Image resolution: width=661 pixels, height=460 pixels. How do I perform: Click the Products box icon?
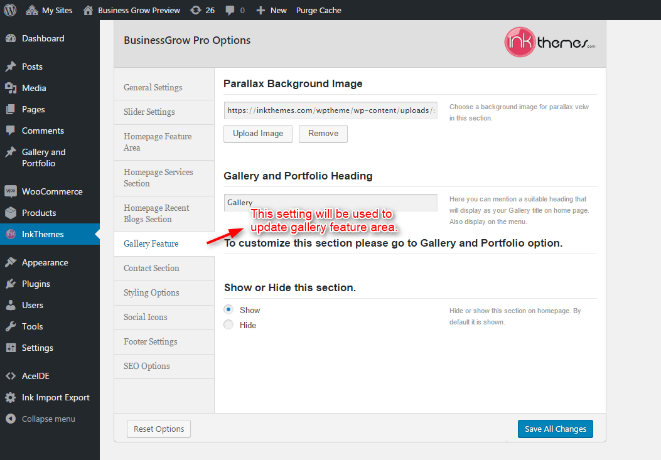(11, 213)
